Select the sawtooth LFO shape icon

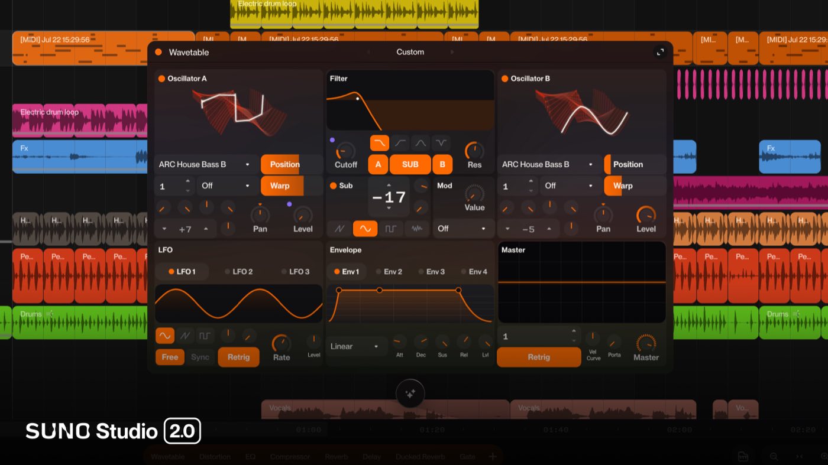pyautogui.click(x=185, y=336)
